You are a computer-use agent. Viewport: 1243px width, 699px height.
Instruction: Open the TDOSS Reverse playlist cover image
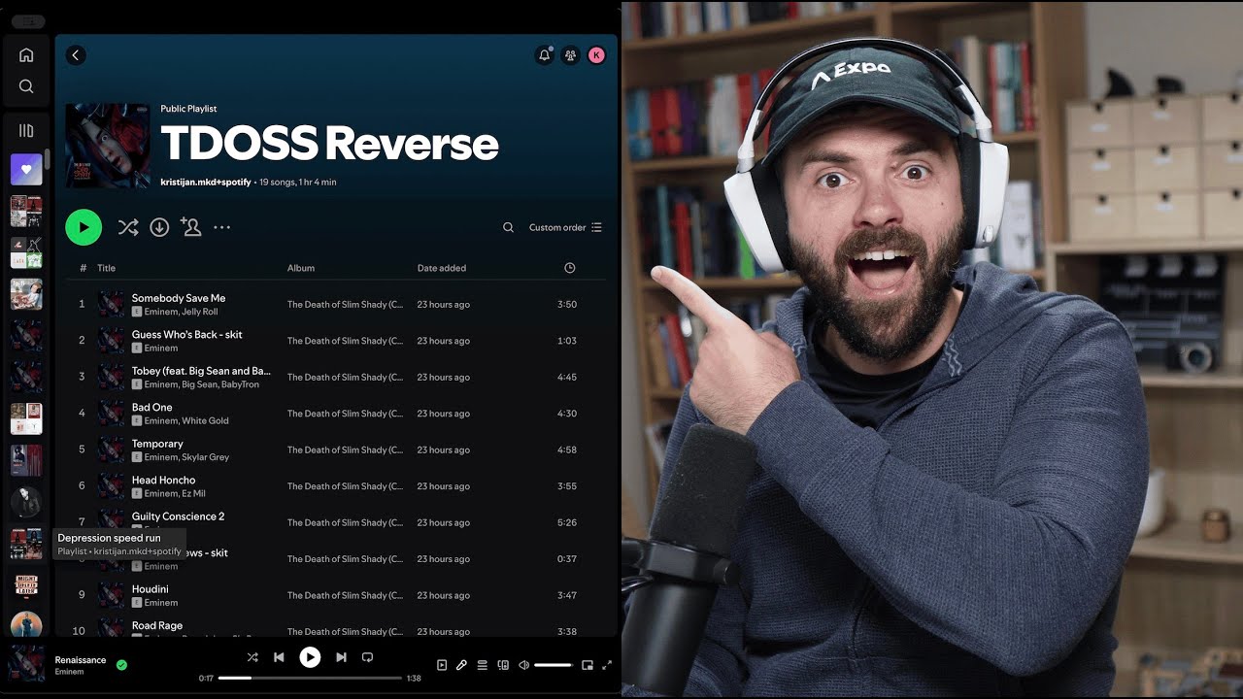point(107,146)
